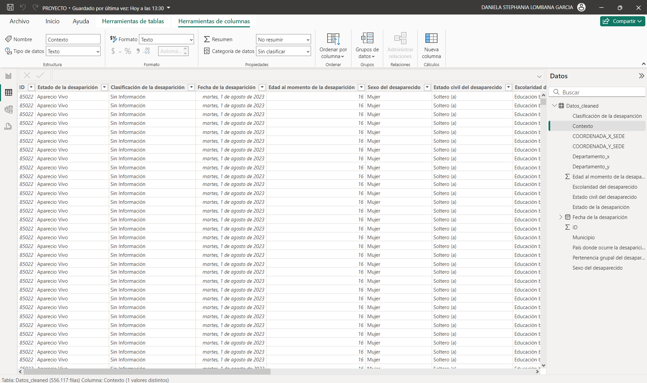Collapse the Datos pane with double chevron
This screenshot has width=647, height=383.
[641, 76]
